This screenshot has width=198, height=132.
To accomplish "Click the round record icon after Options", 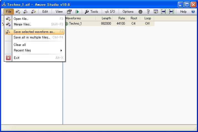I will pos(141,12).
